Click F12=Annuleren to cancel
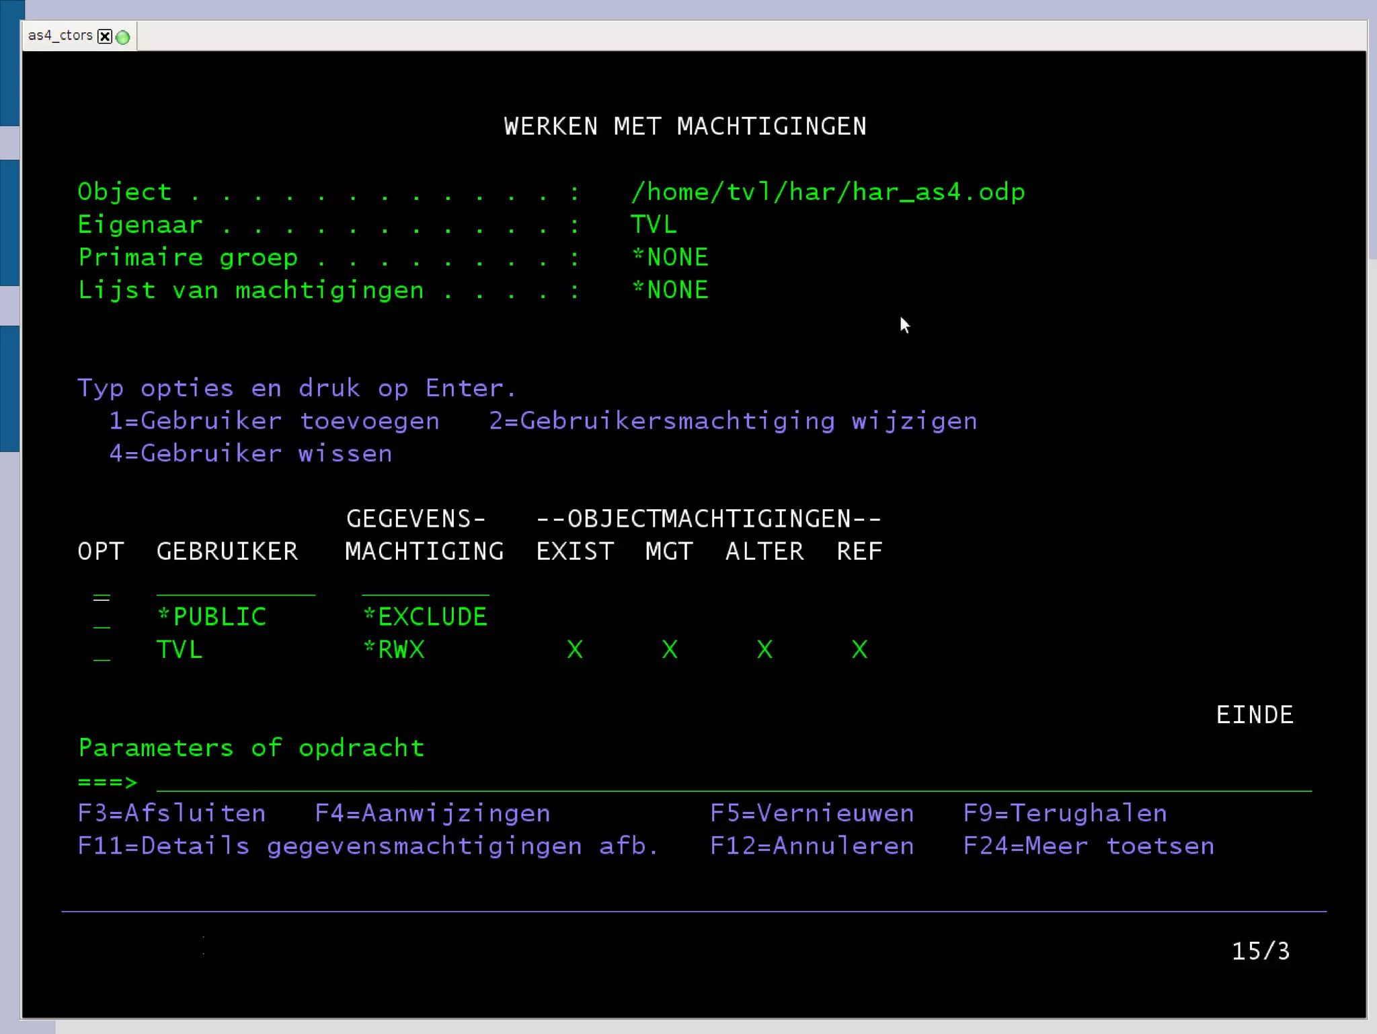This screenshot has width=1377, height=1034. (812, 846)
